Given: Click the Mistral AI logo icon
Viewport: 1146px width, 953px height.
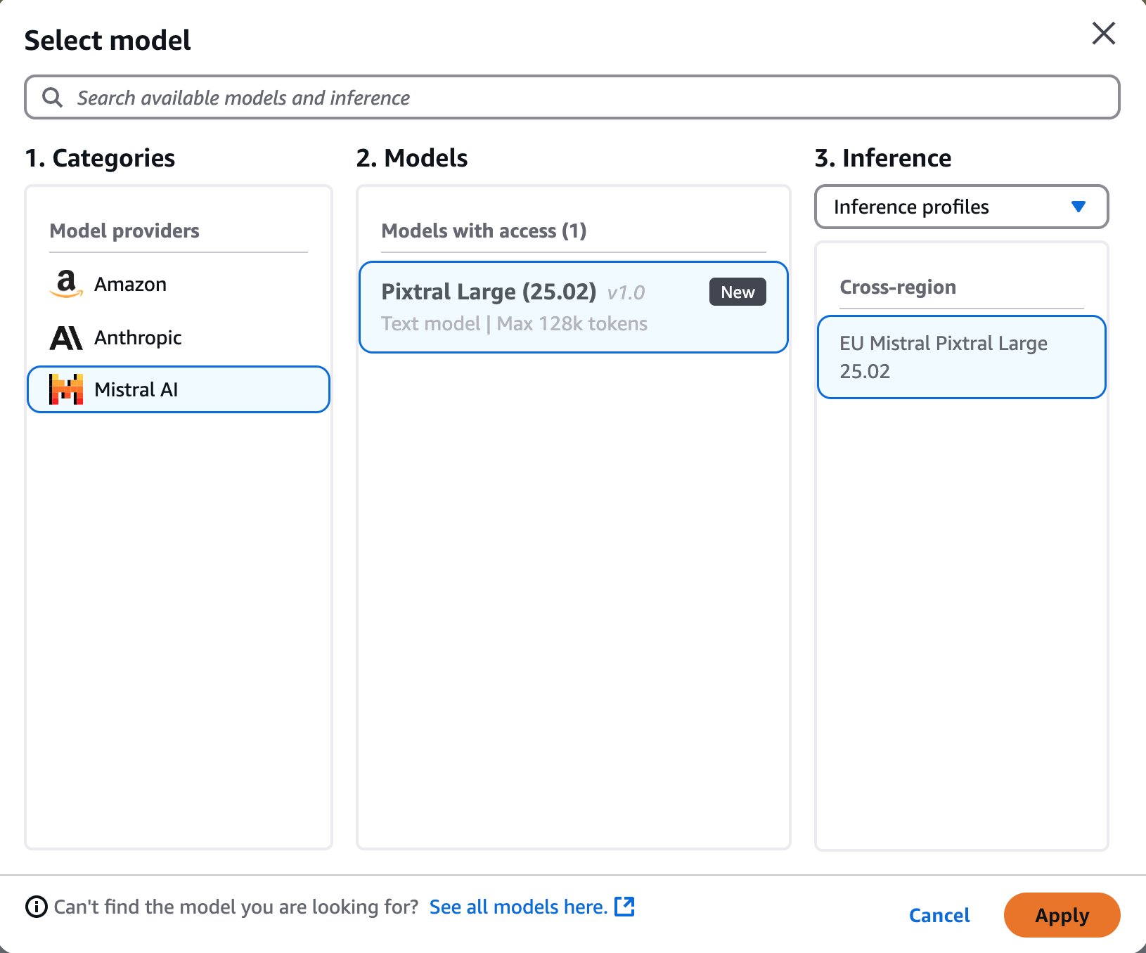Looking at the screenshot, I should tap(66, 389).
